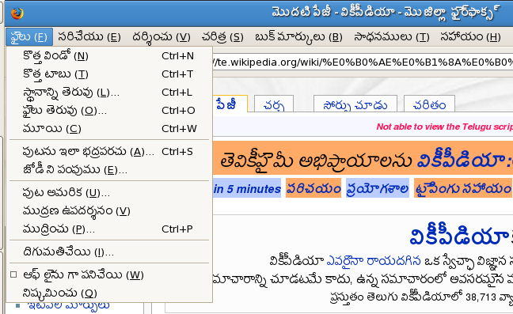
Task: Open the సాధనములు (T) menu
Action: click(391, 37)
